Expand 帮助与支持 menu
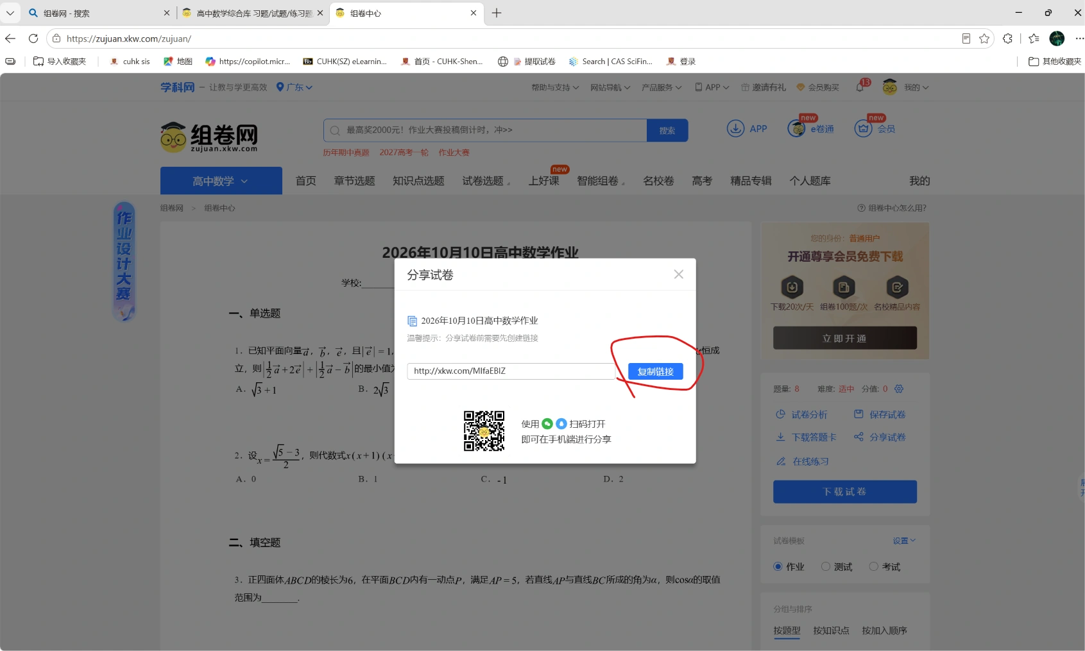The height and width of the screenshot is (651, 1085). (555, 87)
